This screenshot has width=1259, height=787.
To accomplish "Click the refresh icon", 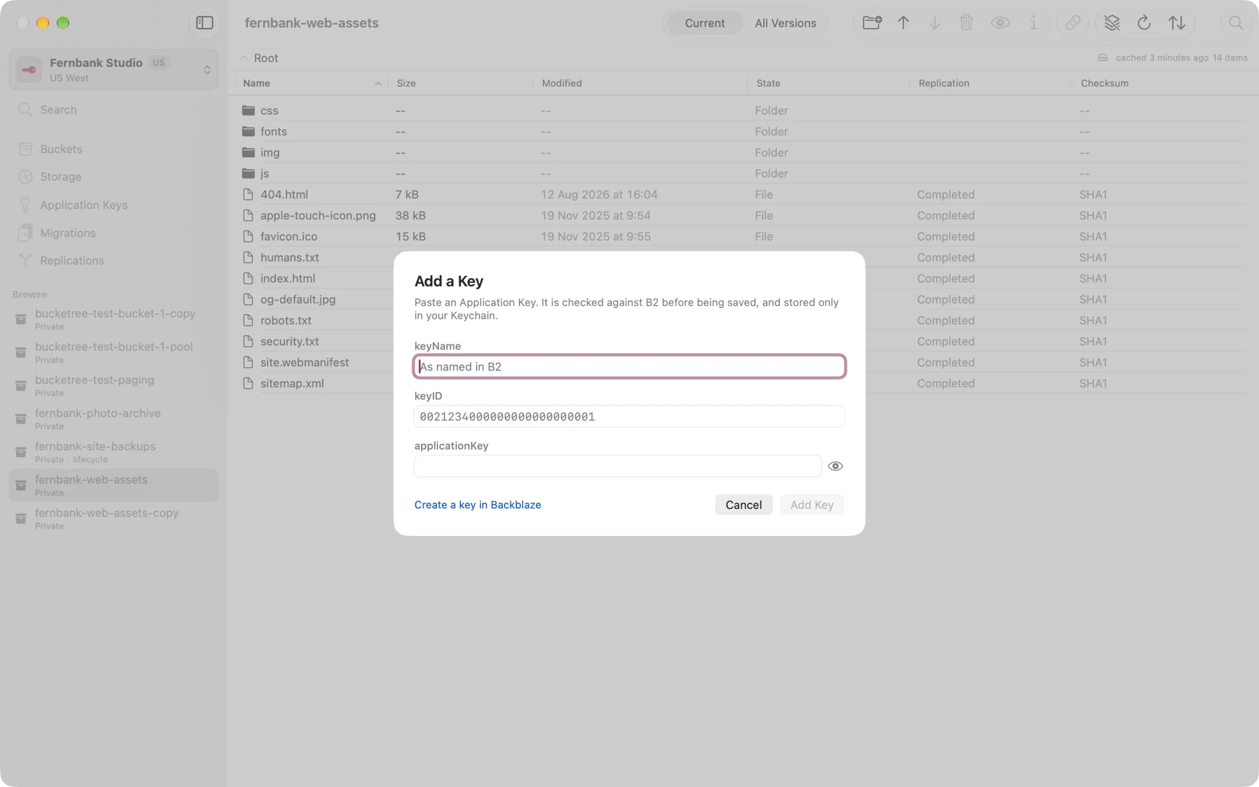I will 1143,23.
